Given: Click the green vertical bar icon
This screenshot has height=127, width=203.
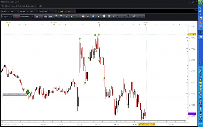Looking at the screenshot, I should point(78,17).
